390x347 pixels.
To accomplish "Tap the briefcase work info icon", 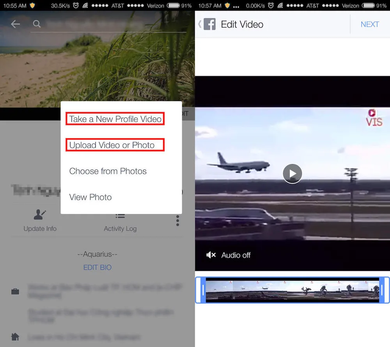I will pos(15,291).
